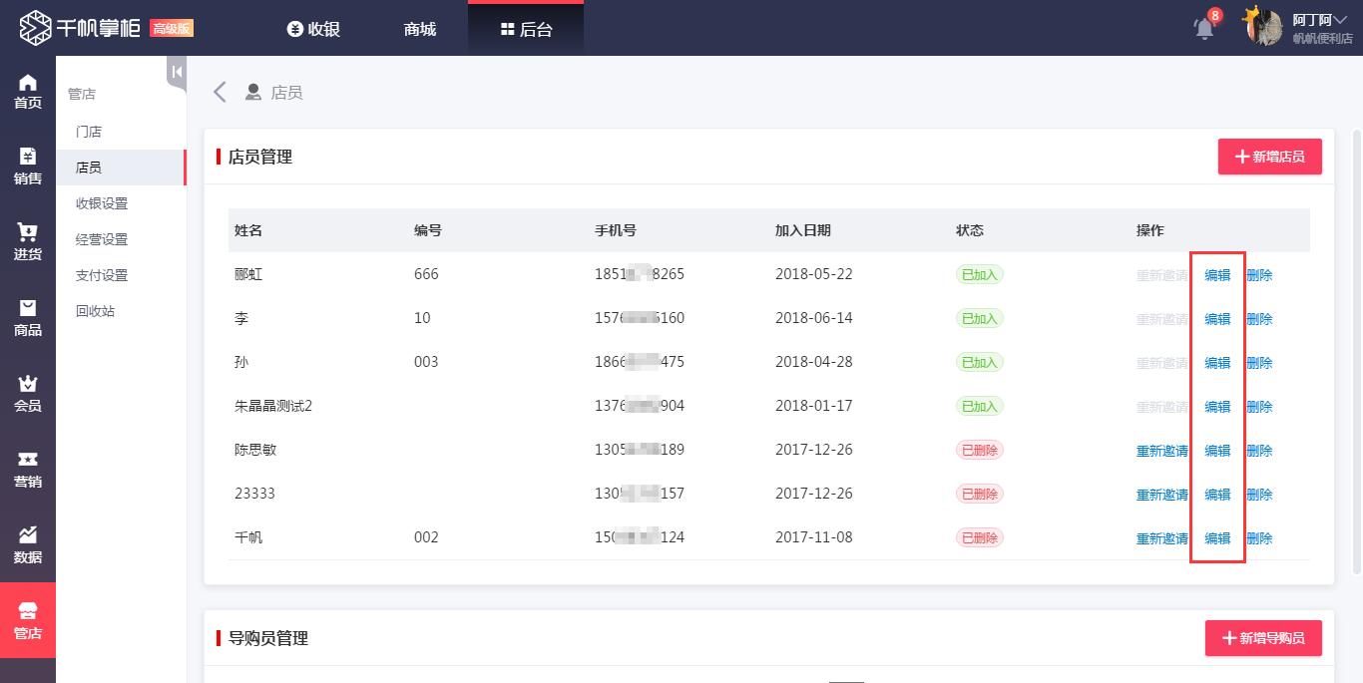Click the back arrow above 店员
The width and height of the screenshot is (1363, 683).
[219, 91]
